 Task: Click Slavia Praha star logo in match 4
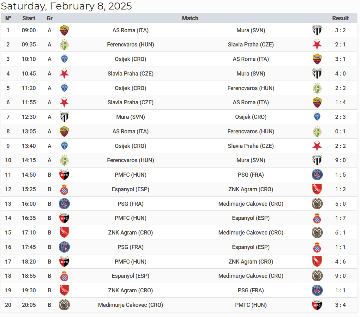(64, 74)
